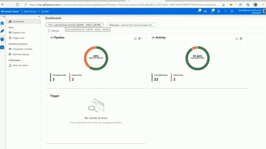The height and width of the screenshot is (149, 266).
Task: Open the Monitor gauge hub
Action: point(2,39)
